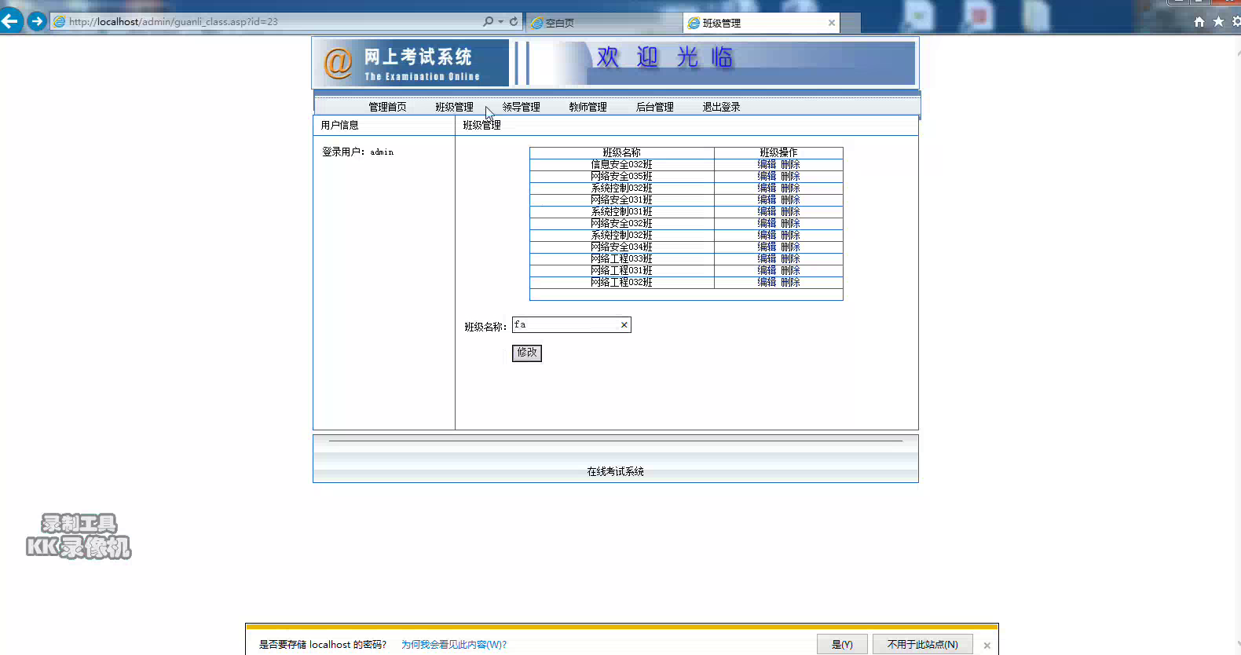
Task: Click the 网上考试系统 logo banner
Action: 412,64
